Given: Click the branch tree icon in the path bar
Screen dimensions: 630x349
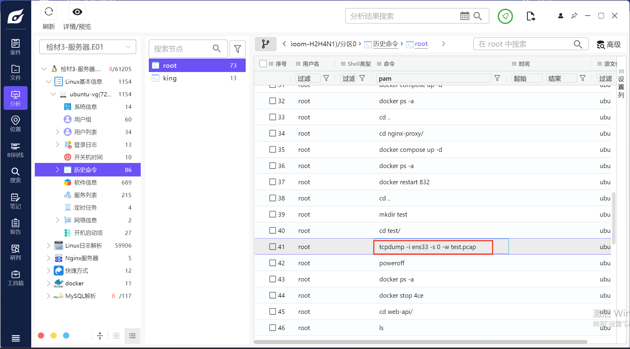Looking at the screenshot, I should (265, 44).
